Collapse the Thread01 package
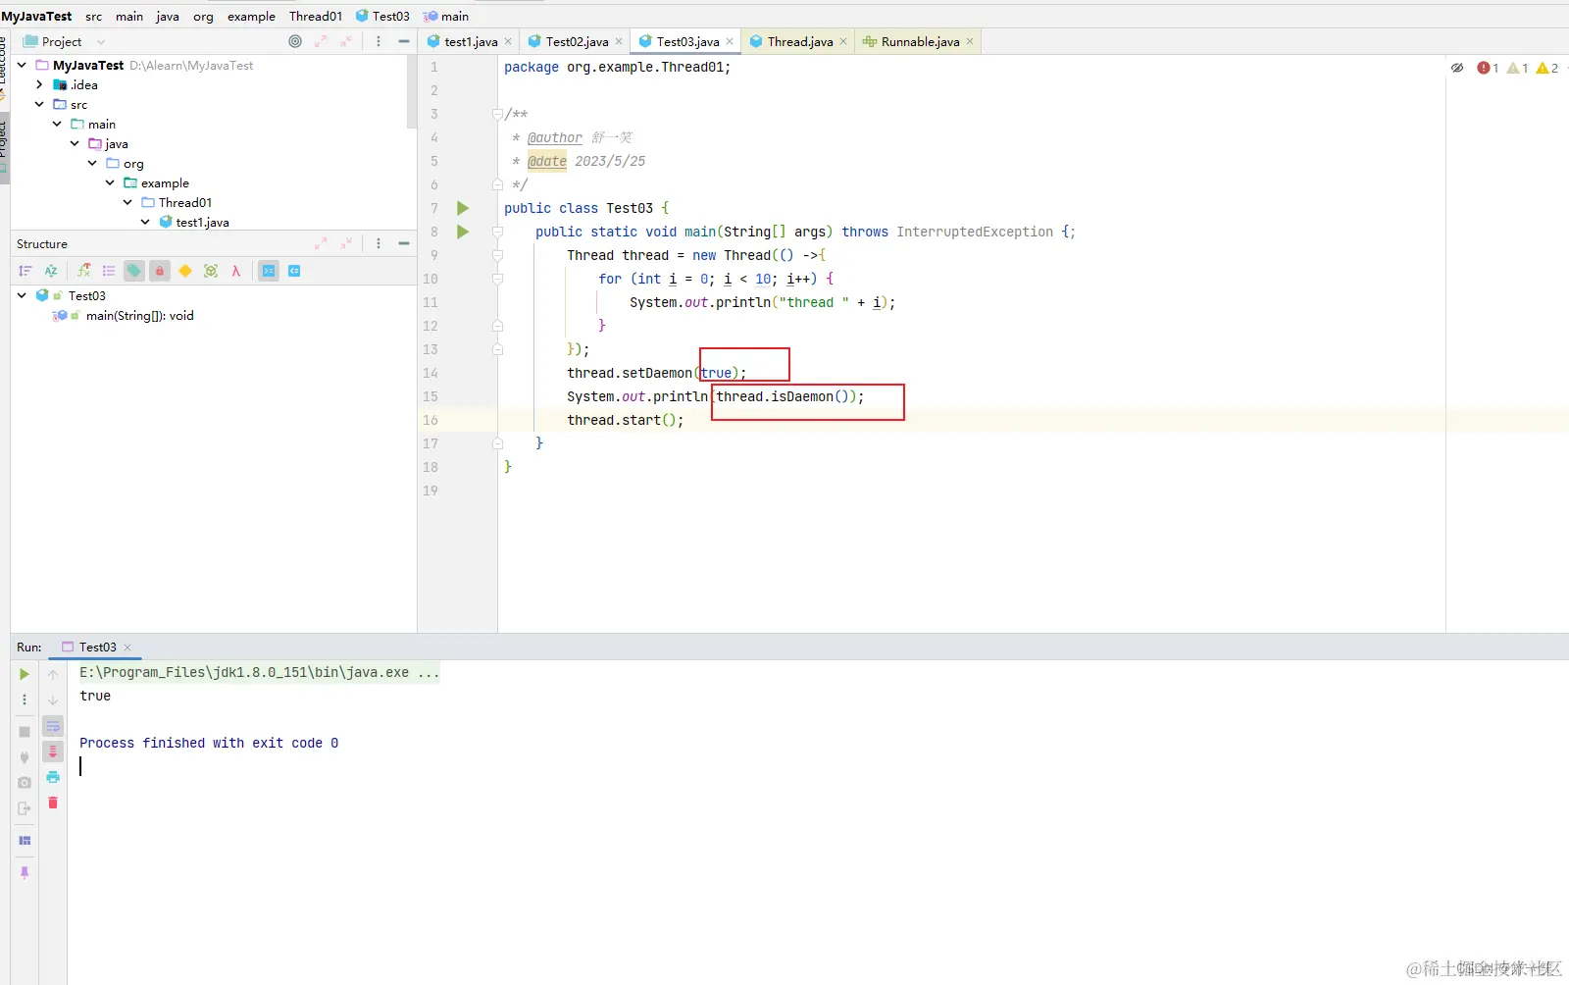The height and width of the screenshot is (985, 1569). 127,202
